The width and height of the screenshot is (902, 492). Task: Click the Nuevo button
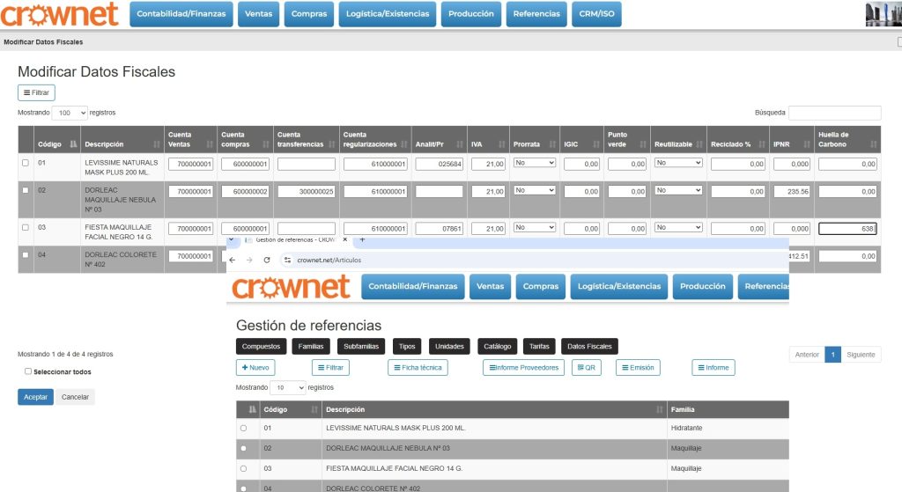[255, 368]
